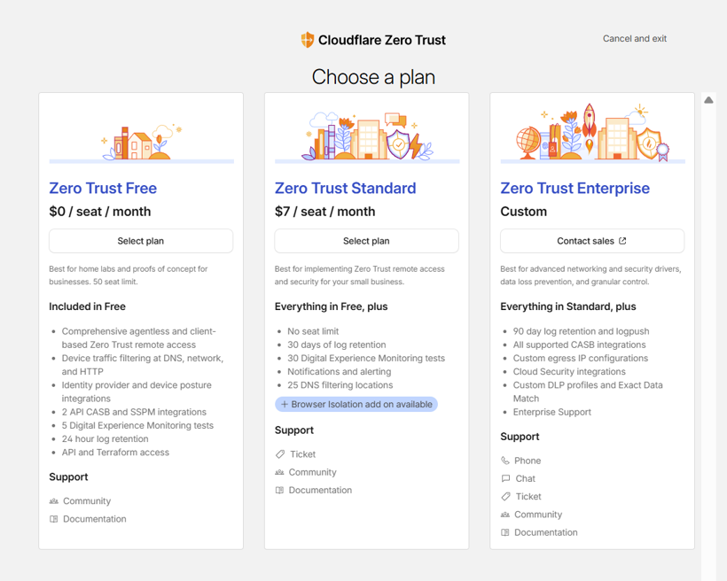Click 'API and Terraform access' feature

115,453
